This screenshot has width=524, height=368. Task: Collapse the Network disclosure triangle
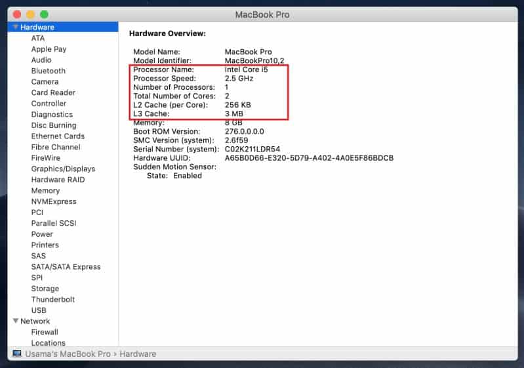coord(15,321)
